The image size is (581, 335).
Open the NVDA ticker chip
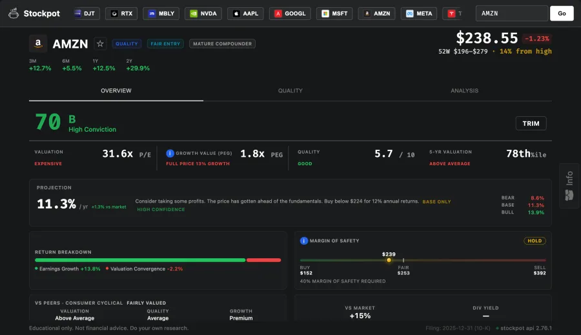coord(203,14)
